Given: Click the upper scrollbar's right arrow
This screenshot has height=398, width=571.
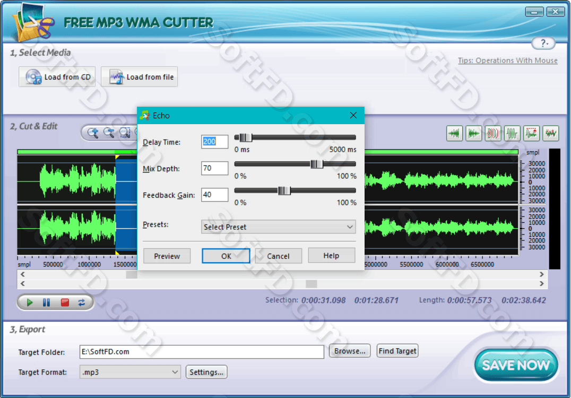Looking at the screenshot, I should pos(541,274).
